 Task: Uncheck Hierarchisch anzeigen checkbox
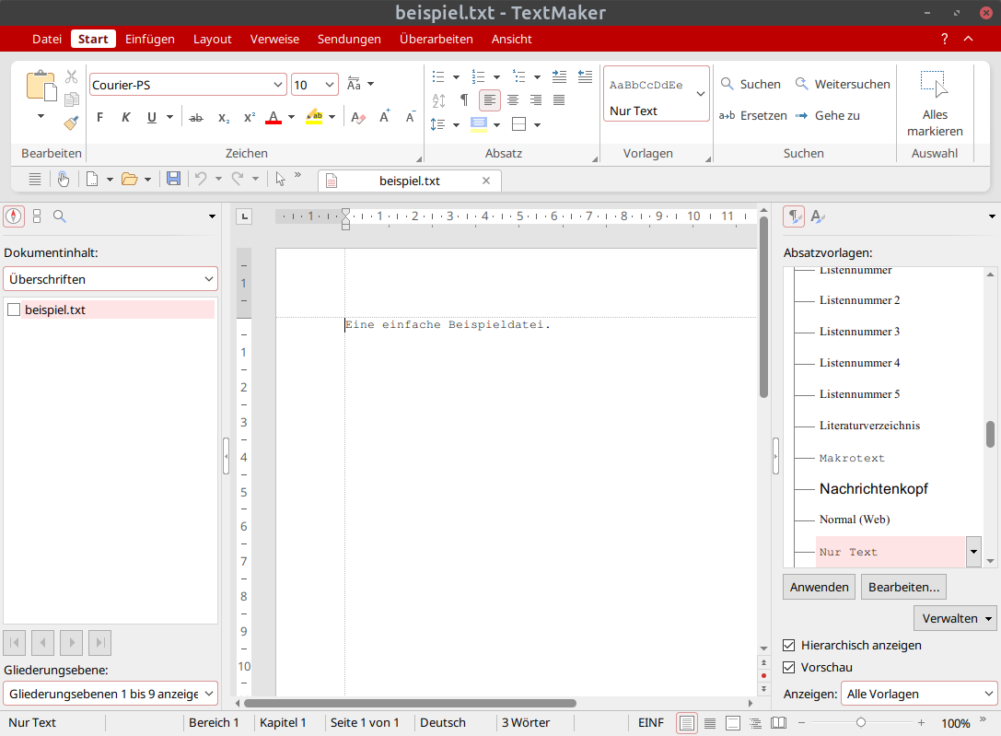[x=789, y=646]
